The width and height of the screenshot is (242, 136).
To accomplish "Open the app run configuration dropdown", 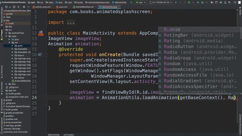I will point(141,2).
